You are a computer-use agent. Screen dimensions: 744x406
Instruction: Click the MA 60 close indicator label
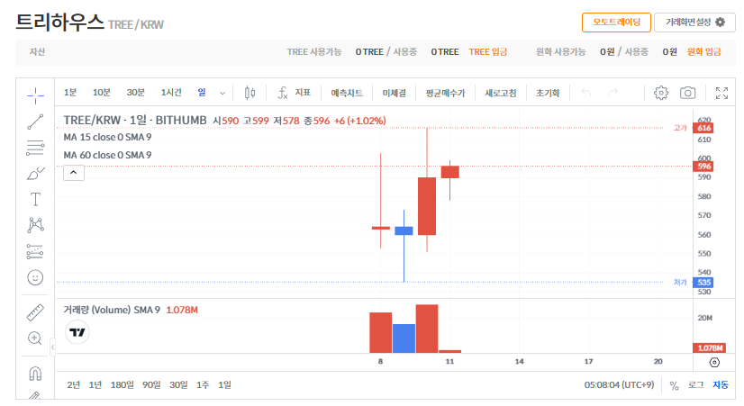[107, 155]
